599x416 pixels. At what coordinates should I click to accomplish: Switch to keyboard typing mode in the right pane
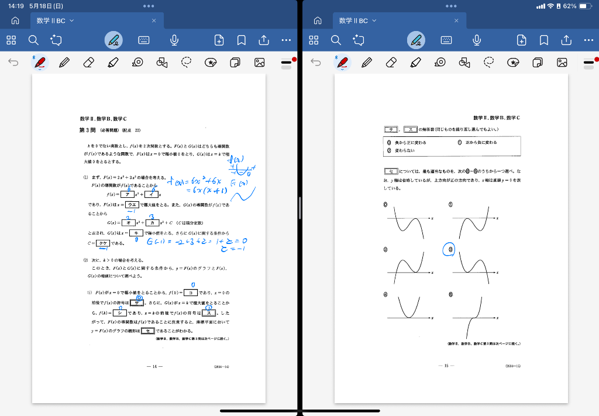(446, 40)
